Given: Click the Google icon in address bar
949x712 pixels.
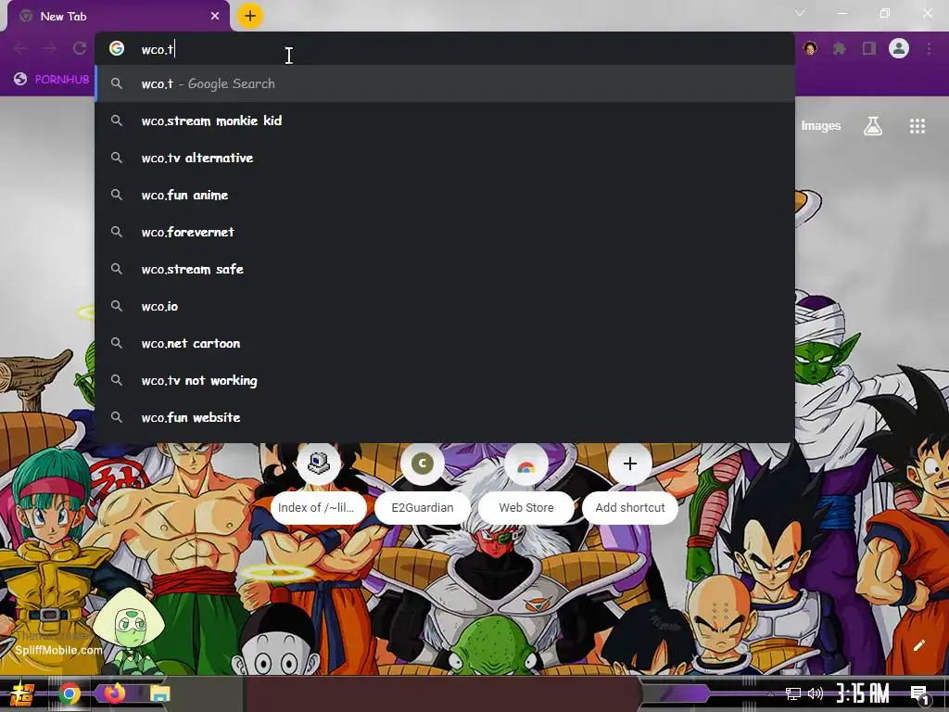Looking at the screenshot, I should click(117, 48).
